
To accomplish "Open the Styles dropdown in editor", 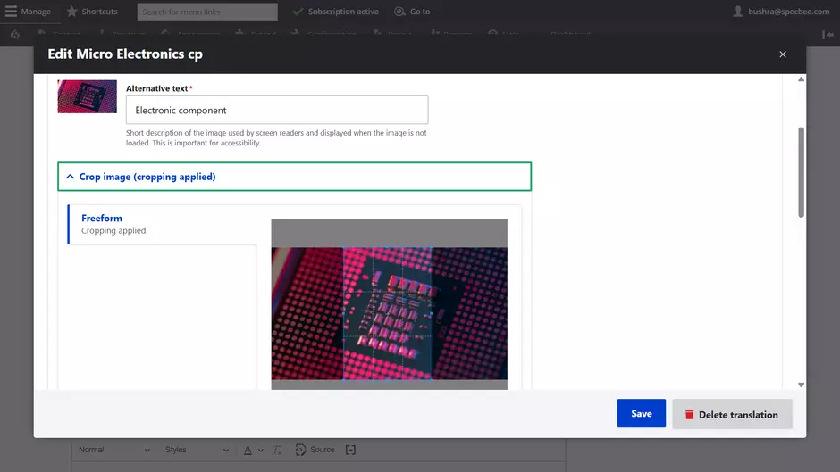I will point(197,450).
